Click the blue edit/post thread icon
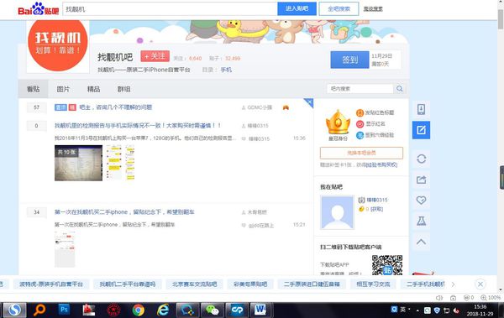The height and width of the screenshot is (318, 504). (x=421, y=130)
